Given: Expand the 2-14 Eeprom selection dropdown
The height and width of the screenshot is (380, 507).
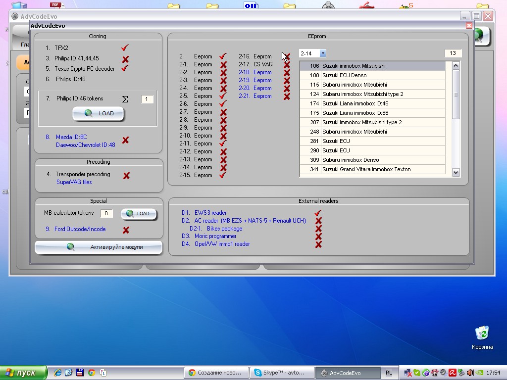Looking at the screenshot, I should (x=323, y=53).
